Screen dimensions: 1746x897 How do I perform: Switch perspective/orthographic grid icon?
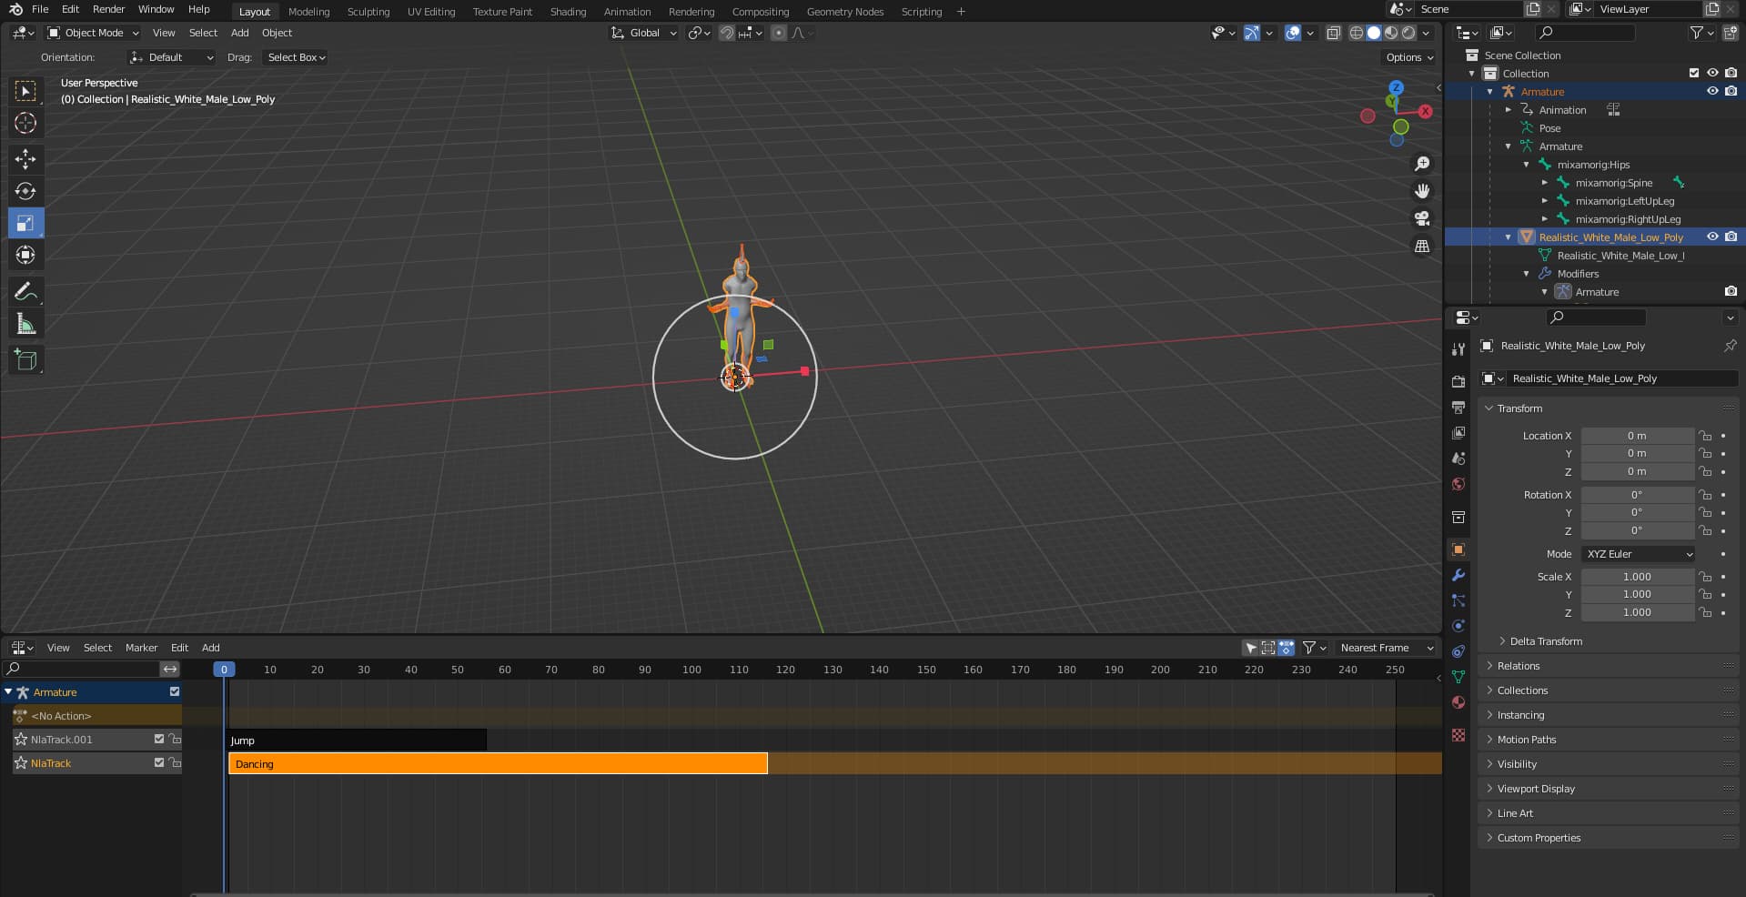coord(1422,247)
